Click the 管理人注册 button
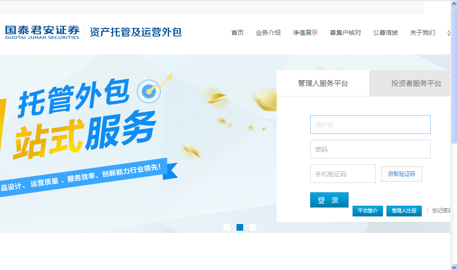The width and height of the screenshot is (457, 270). (404, 211)
